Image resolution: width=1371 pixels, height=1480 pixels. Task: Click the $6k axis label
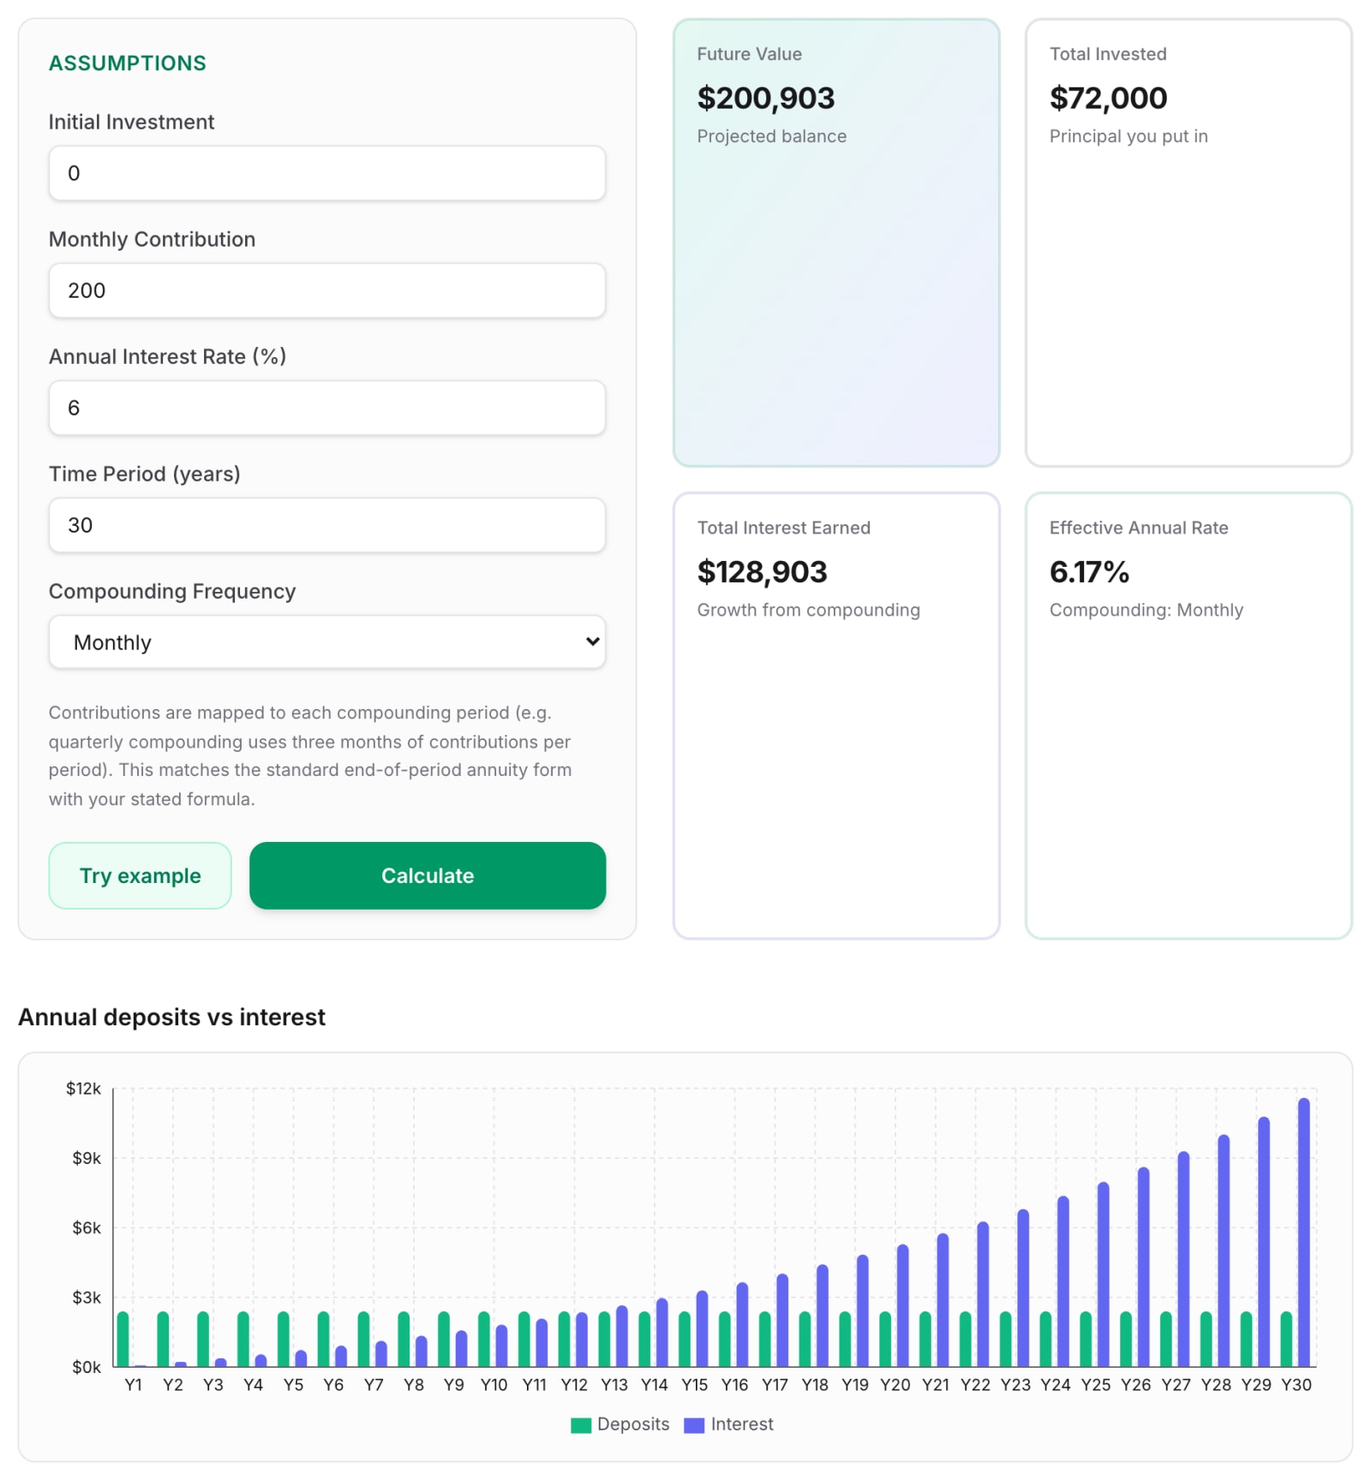coord(86,1227)
